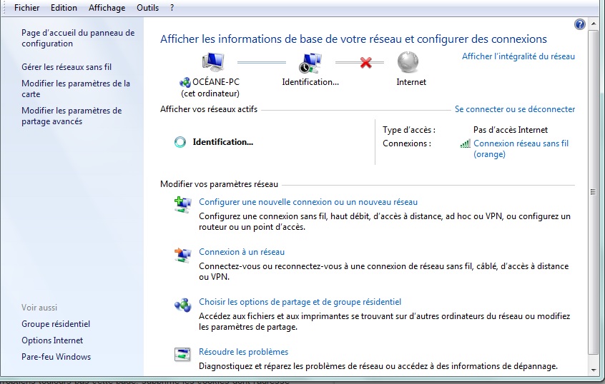605x384 pixels.
Task: Click the Identification network icon in map
Action: (x=310, y=63)
